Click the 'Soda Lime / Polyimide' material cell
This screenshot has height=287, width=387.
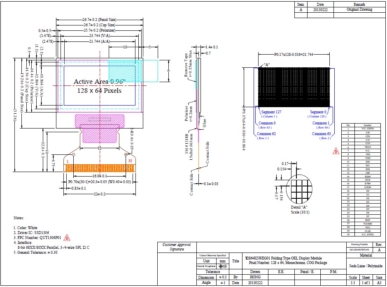click(x=366, y=266)
